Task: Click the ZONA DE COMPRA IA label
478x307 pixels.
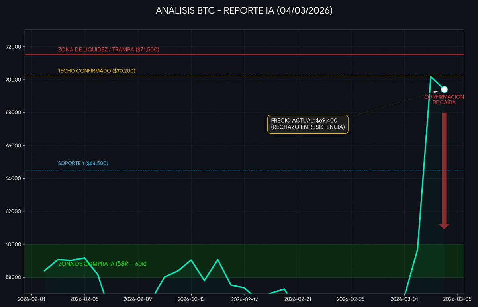Action: click(102, 264)
